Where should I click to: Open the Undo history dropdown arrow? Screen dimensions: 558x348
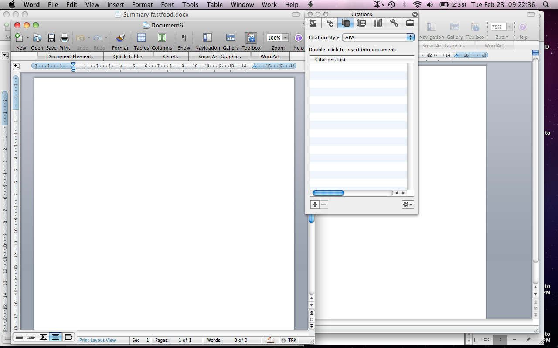tap(88, 38)
